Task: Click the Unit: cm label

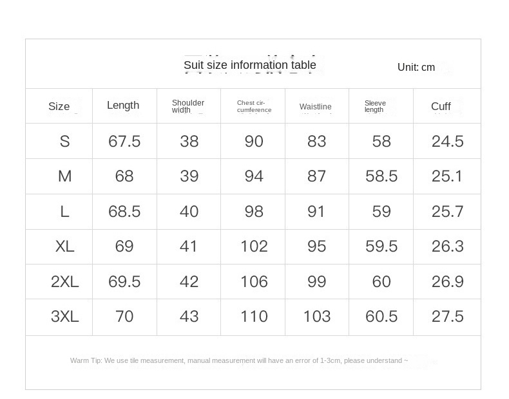Action: [416, 68]
